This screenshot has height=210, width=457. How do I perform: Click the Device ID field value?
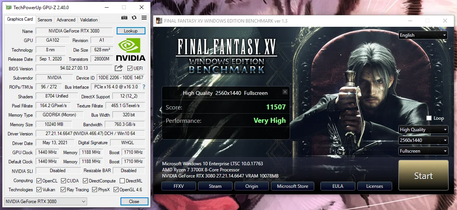point(120,78)
